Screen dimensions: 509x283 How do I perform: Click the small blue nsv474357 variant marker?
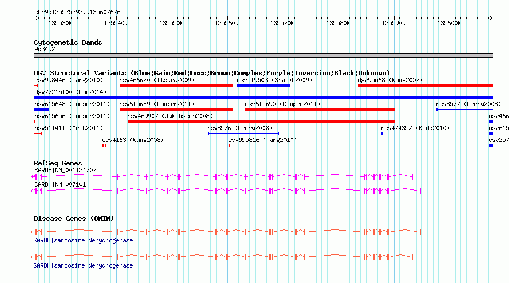tap(382, 134)
